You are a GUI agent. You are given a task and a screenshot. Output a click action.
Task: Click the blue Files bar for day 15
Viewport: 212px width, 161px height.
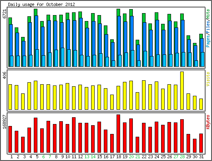pyautogui.click(x=100, y=39)
